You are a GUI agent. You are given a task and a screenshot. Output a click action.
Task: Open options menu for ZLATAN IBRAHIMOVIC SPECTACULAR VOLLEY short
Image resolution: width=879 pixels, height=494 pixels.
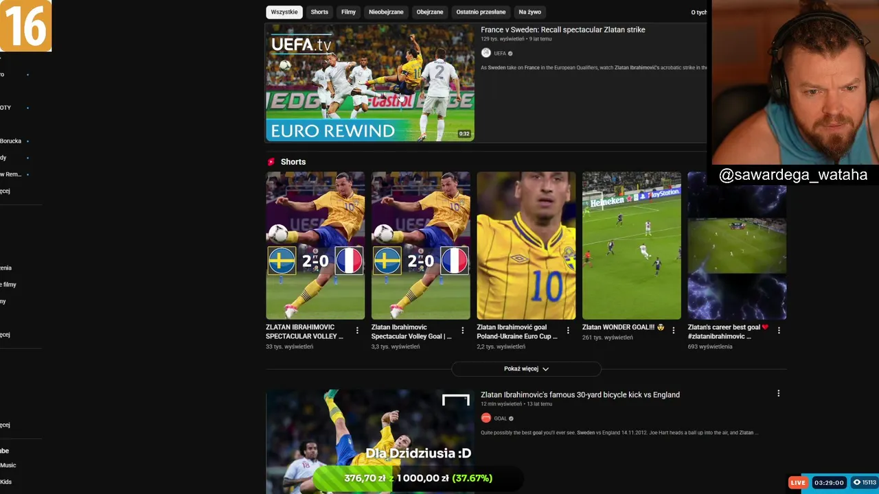357,331
